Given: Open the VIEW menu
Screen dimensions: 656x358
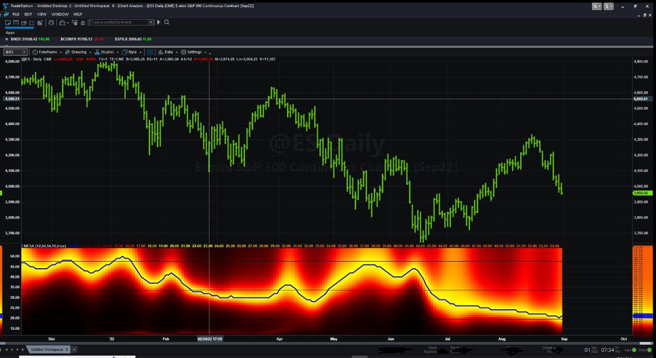Looking at the screenshot, I should pyautogui.click(x=42, y=14).
